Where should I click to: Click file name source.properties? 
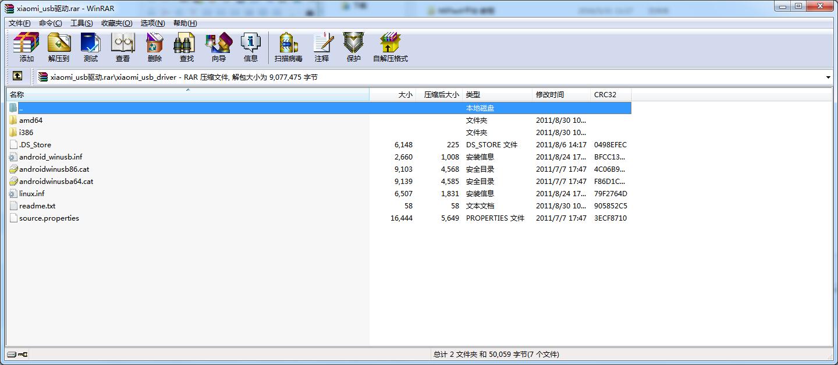point(49,218)
